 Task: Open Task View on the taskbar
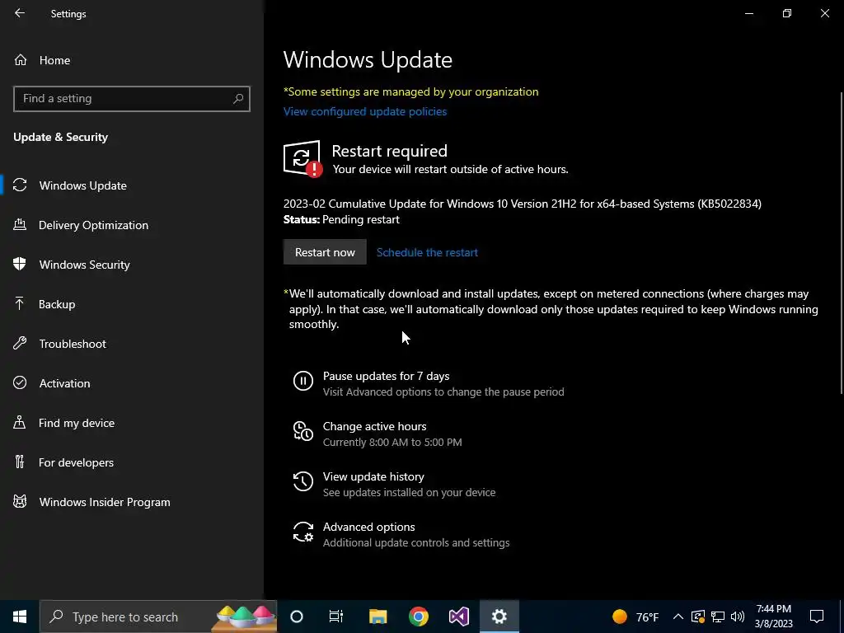pyautogui.click(x=336, y=617)
